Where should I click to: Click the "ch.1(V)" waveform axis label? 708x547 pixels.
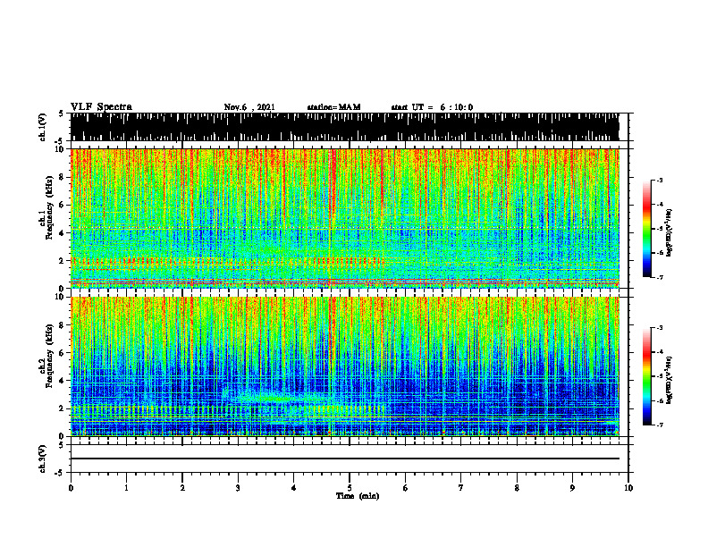(42, 127)
